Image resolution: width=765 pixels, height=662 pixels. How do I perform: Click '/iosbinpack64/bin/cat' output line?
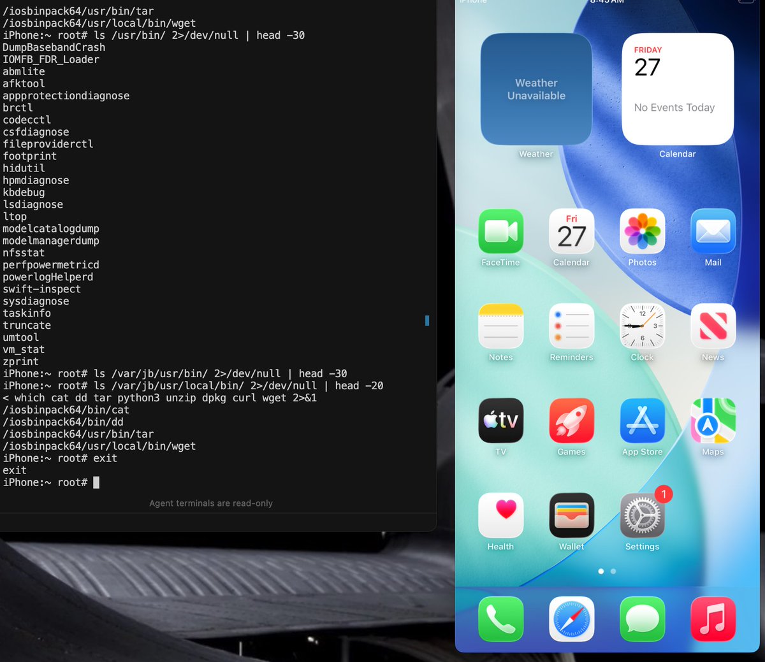pyautogui.click(x=66, y=410)
